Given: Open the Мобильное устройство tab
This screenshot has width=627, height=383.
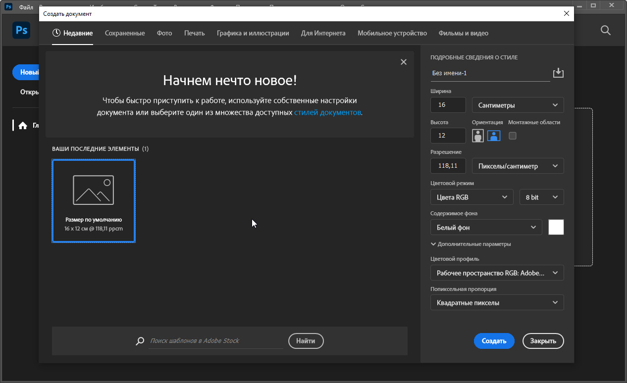Looking at the screenshot, I should 392,33.
